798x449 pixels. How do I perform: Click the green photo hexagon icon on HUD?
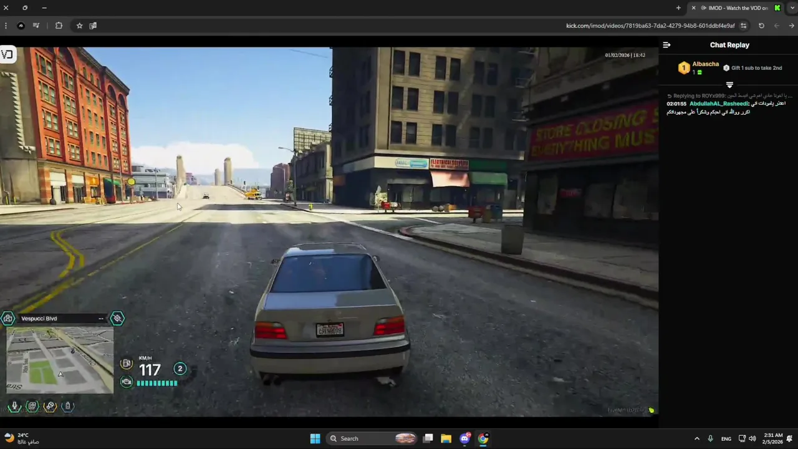click(x=32, y=406)
